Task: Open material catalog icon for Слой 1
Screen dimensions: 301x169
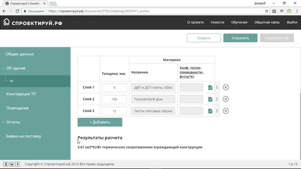Action: [210, 87]
